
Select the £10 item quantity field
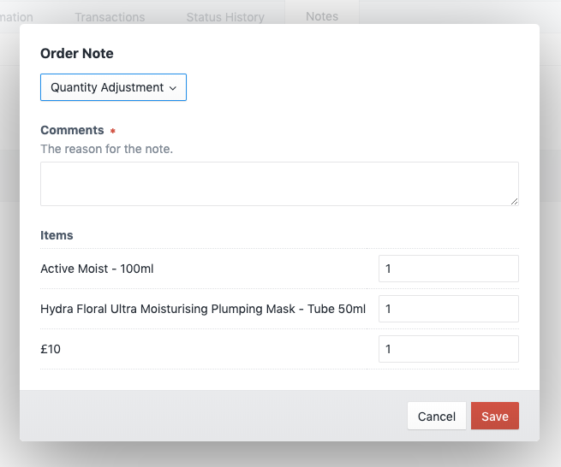pos(448,349)
